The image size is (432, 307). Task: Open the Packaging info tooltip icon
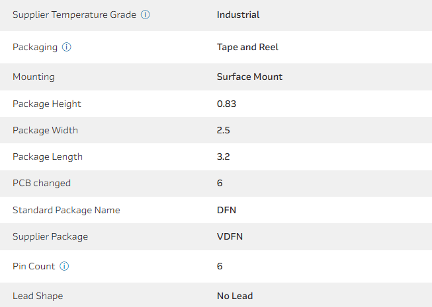[x=67, y=48]
